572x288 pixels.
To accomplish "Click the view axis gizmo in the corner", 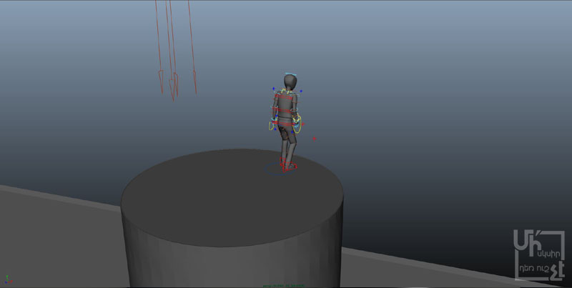I will click(x=6, y=279).
